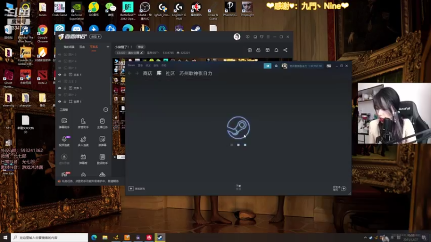The width and height of the screenshot is (431, 242).
Task: Click Steam user avatar in title bar
Action: (284, 66)
